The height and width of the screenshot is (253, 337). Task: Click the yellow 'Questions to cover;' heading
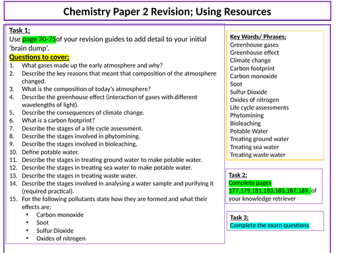coord(39,57)
